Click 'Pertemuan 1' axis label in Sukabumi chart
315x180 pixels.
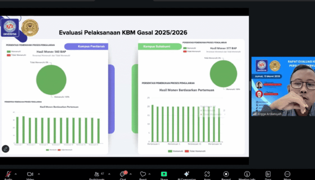pos(153,144)
